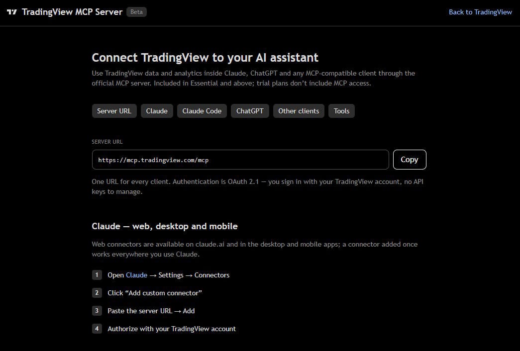The image size is (520, 351).
Task: Click the 'Connect TradingView to your AI assistant' heading
Action: click(x=205, y=58)
